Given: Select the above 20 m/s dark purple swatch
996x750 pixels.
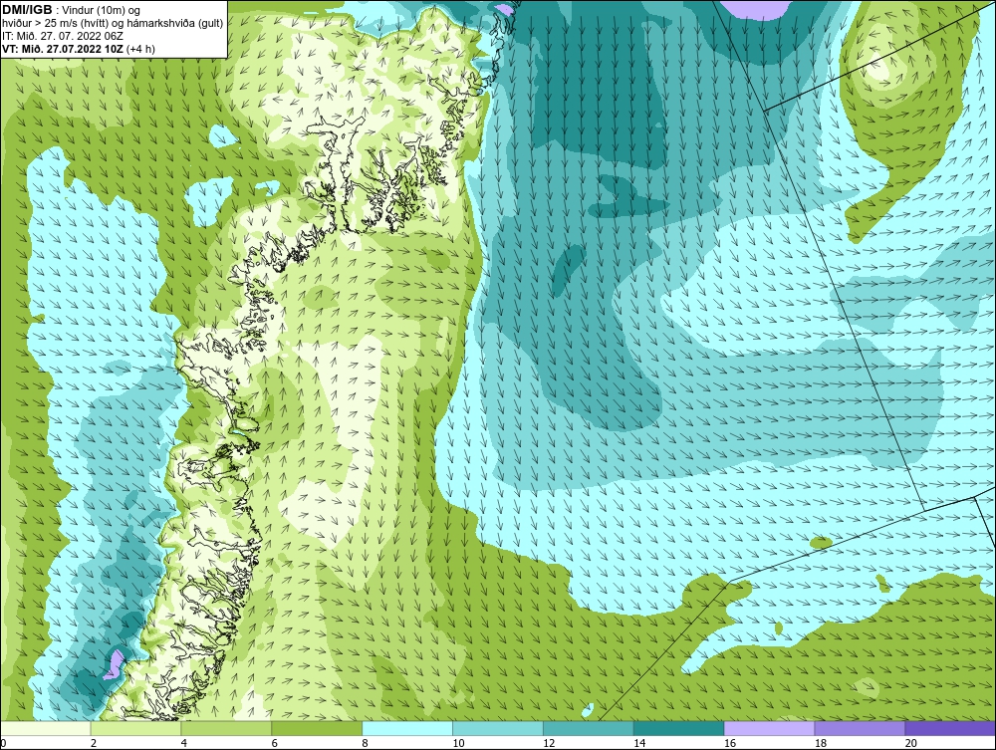Looking at the screenshot, I should coord(949,728).
